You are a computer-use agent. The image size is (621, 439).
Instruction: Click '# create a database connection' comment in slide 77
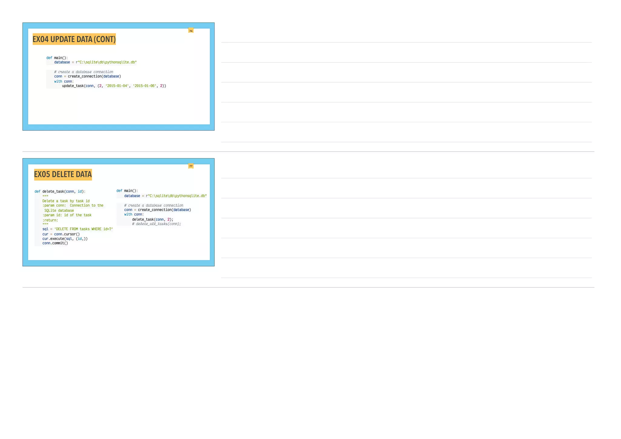click(x=154, y=205)
